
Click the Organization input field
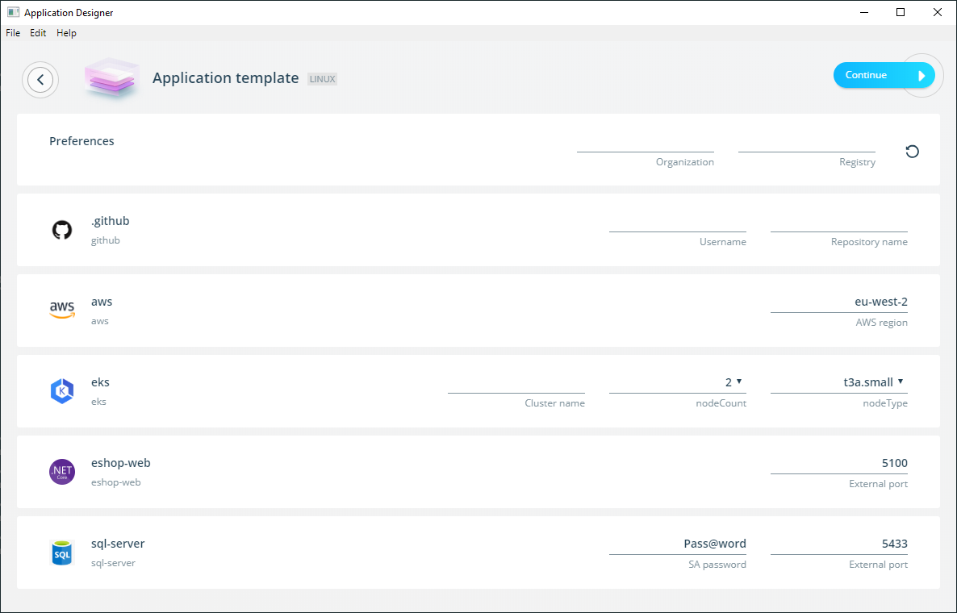click(645, 143)
